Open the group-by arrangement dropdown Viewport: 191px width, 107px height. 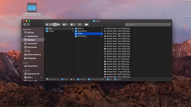[x=65, y=25]
